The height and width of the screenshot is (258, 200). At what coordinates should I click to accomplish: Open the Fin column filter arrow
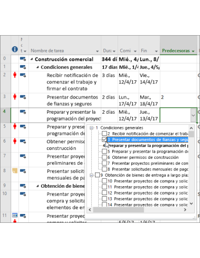coord(156,51)
